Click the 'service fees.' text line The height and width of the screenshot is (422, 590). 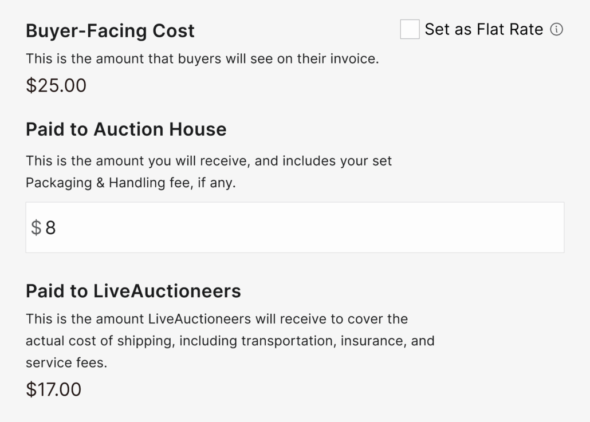tap(66, 363)
